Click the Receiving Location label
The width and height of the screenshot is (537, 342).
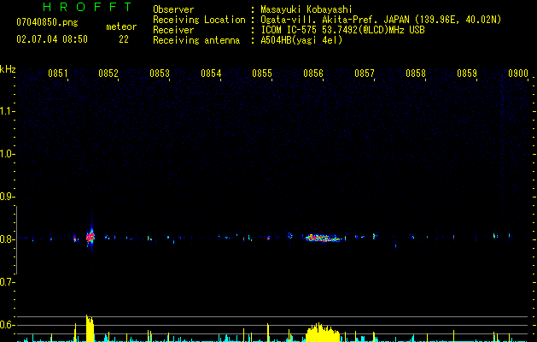tap(199, 20)
